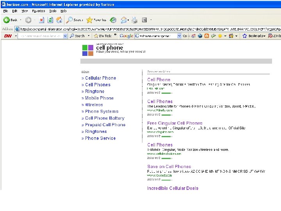
Task: Open the Ringtone link
Action: click(94, 91)
